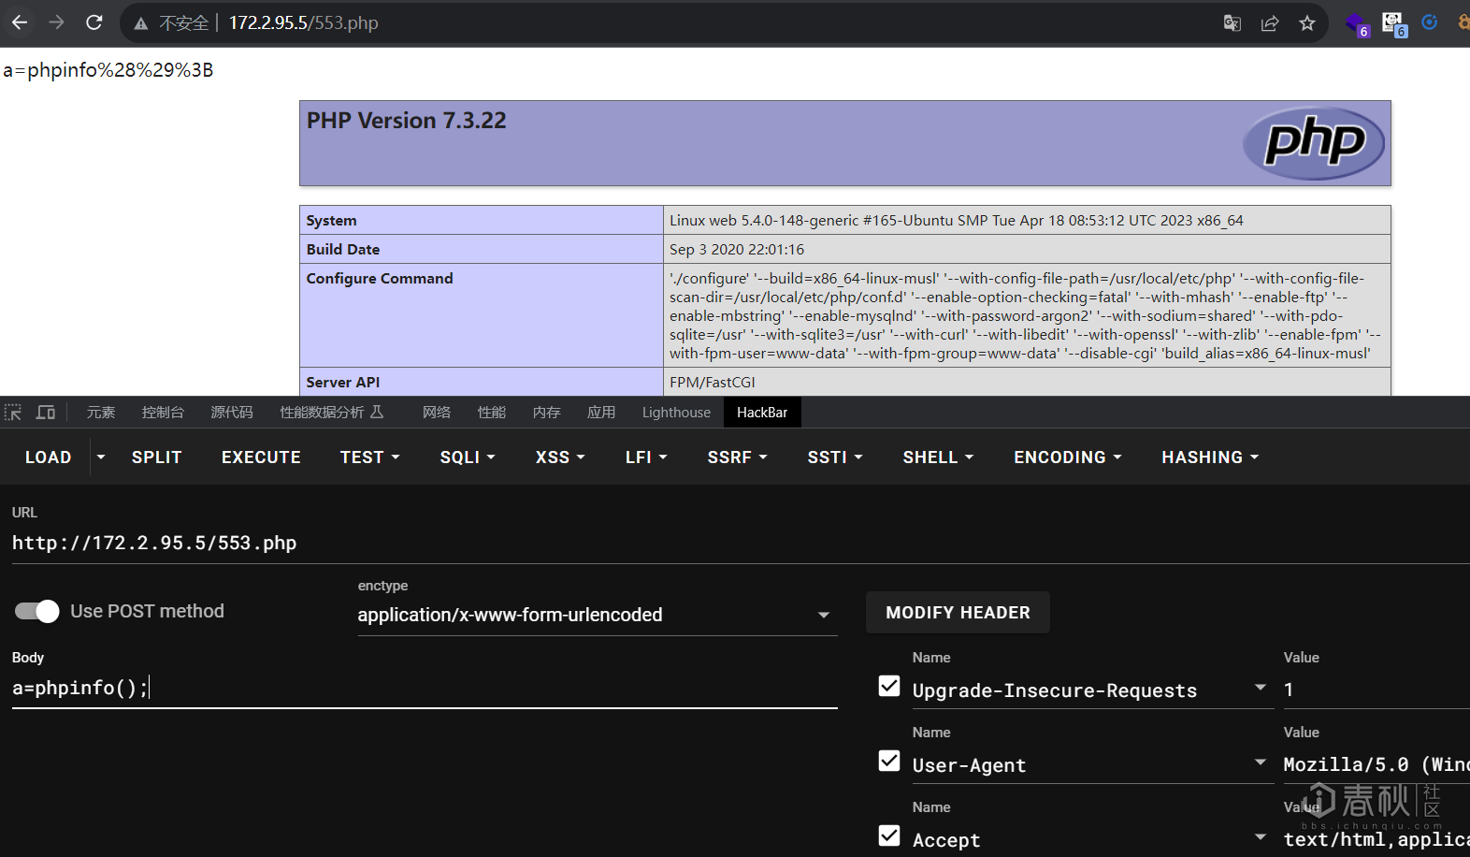Click the blue circular extension icon

coord(1430,22)
